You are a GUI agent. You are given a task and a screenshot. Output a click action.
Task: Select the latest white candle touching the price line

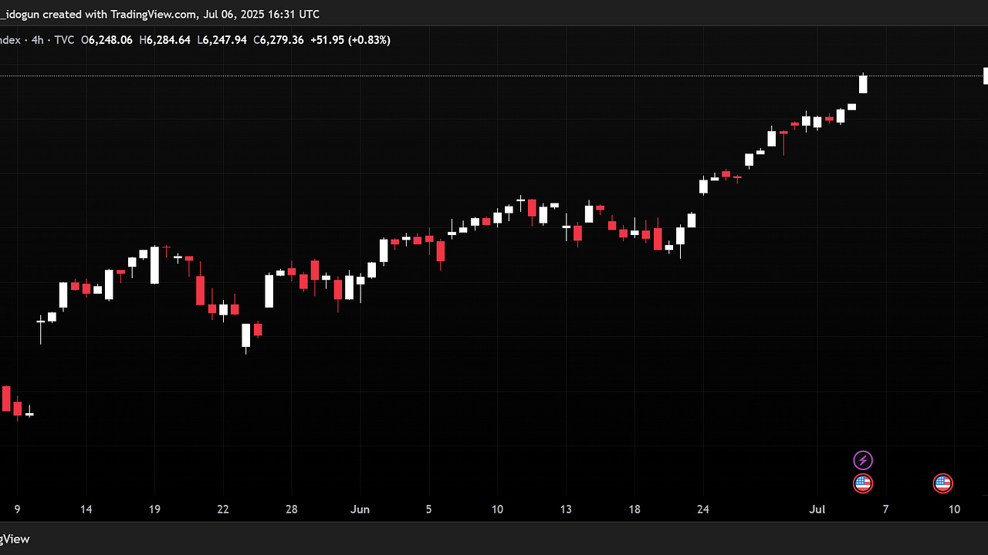coord(863,84)
